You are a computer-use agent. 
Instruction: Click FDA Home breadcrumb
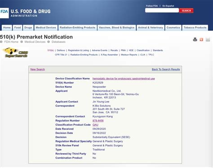[11, 42]
